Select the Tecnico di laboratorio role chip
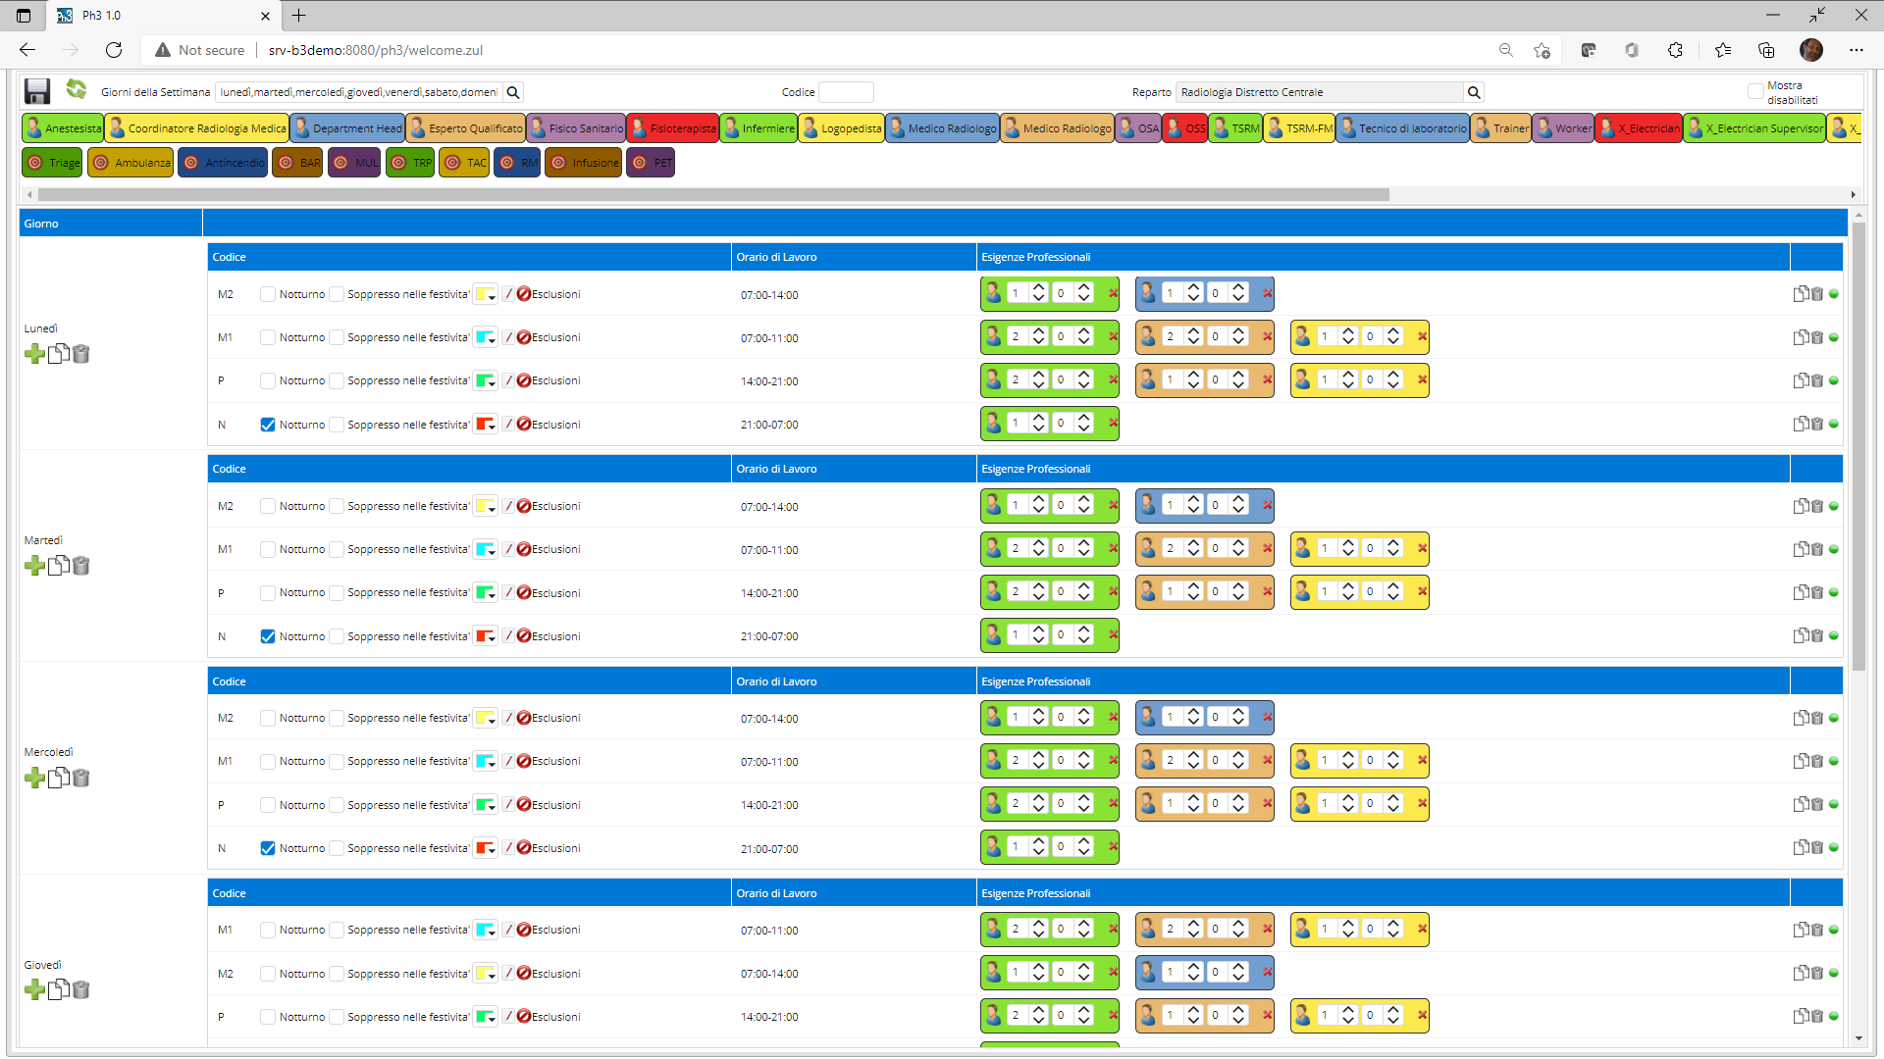 point(1403,128)
